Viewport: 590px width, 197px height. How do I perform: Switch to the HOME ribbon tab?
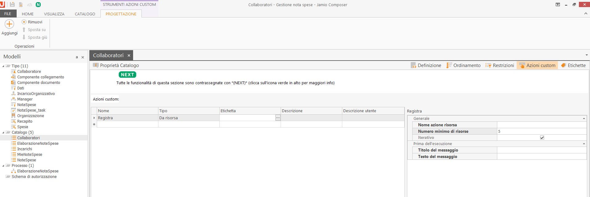[x=28, y=14]
